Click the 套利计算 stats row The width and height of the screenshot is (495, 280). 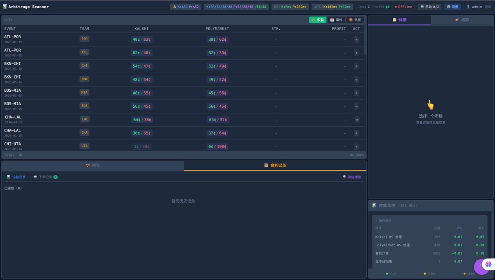coord(429,253)
